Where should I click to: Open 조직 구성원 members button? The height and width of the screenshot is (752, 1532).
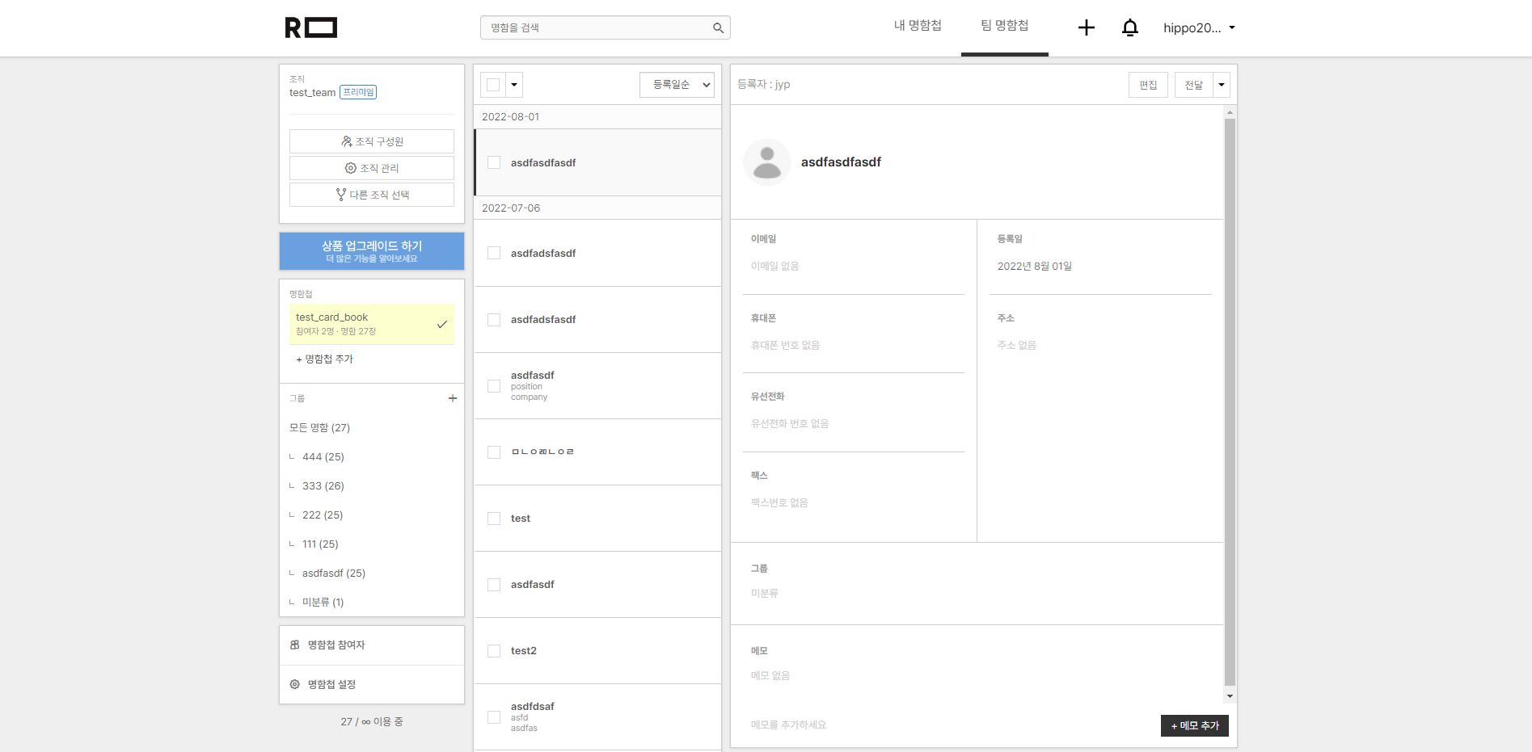[372, 141]
